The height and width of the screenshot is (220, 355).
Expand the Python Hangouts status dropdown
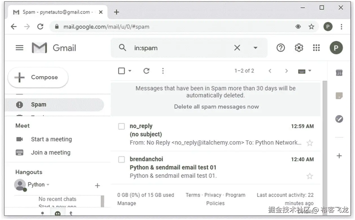coord(48,185)
